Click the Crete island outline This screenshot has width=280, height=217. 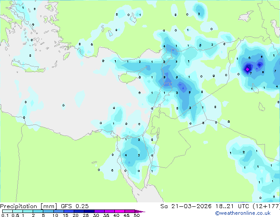(x=29, y=66)
